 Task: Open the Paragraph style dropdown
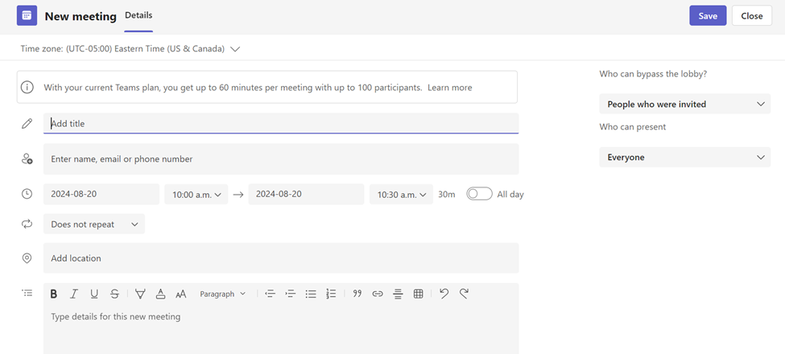click(x=222, y=294)
